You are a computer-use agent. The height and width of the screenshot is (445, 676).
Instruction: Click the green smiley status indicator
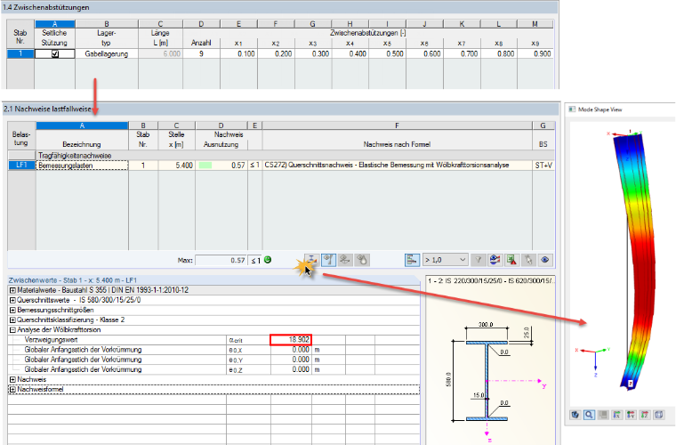point(268,260)
